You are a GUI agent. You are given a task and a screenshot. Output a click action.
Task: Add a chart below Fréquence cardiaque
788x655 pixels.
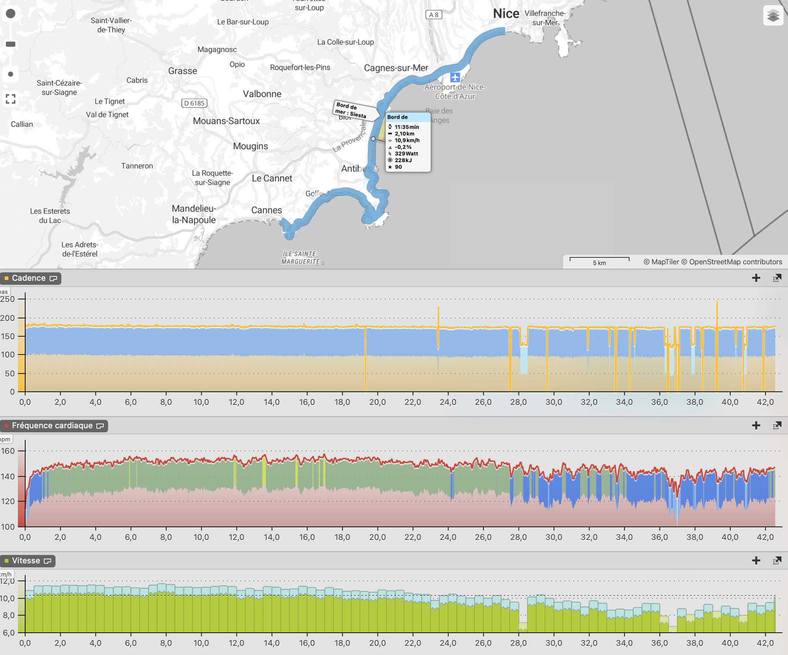click(756, 425)
